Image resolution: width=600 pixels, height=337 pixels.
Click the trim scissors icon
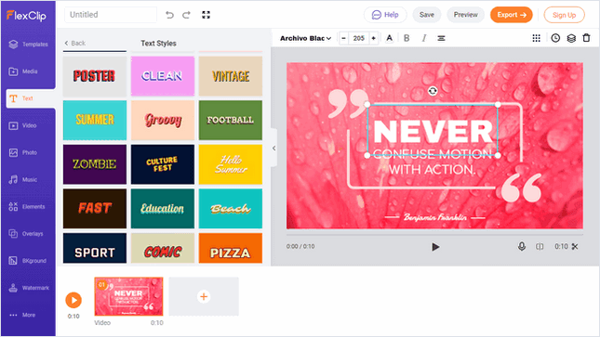(575, 246)
